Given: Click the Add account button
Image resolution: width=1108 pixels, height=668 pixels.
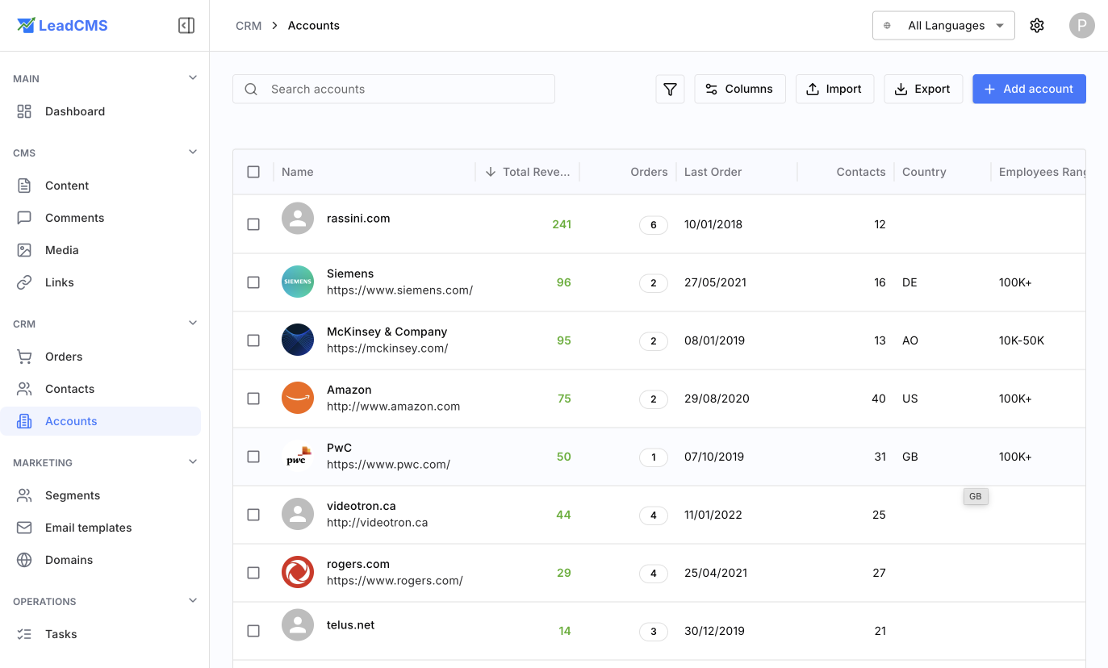Looking at the screenshot, I should (1029, 89).
